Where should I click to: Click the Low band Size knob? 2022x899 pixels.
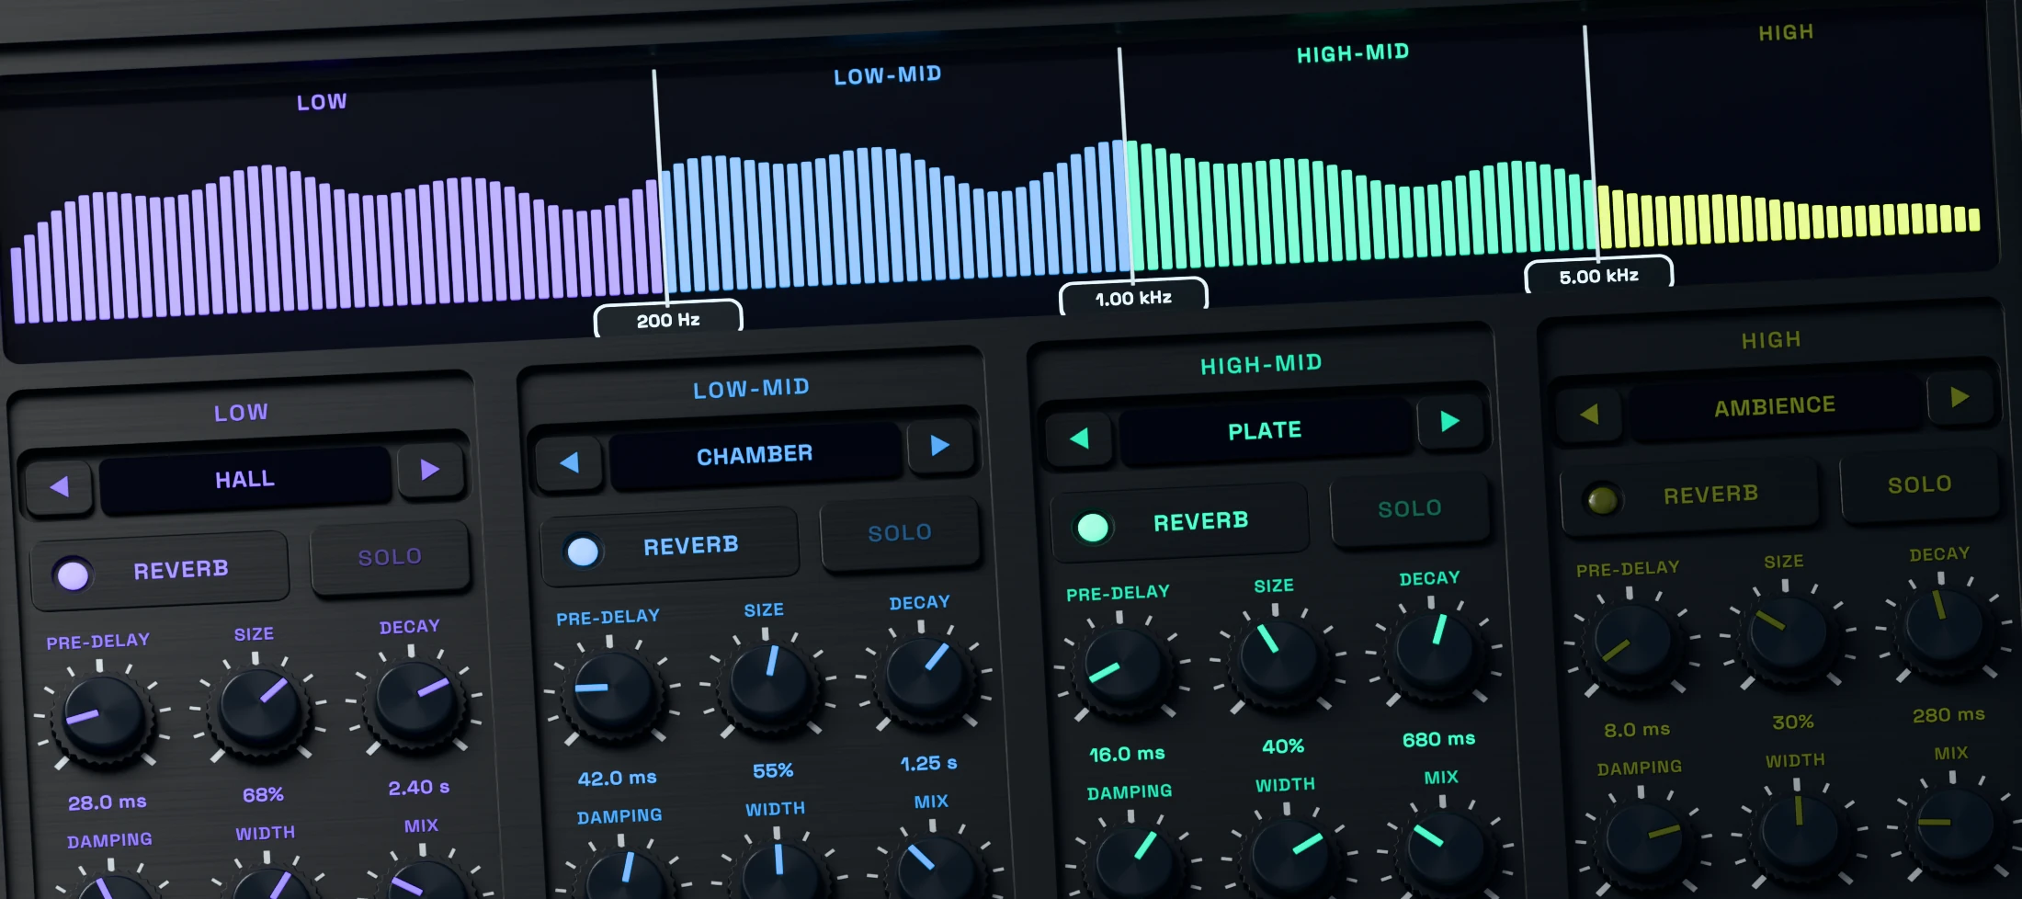[x=260, y=708]
